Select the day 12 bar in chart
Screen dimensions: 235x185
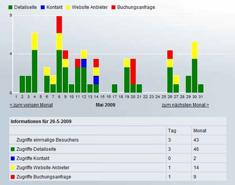coord(84,73)
